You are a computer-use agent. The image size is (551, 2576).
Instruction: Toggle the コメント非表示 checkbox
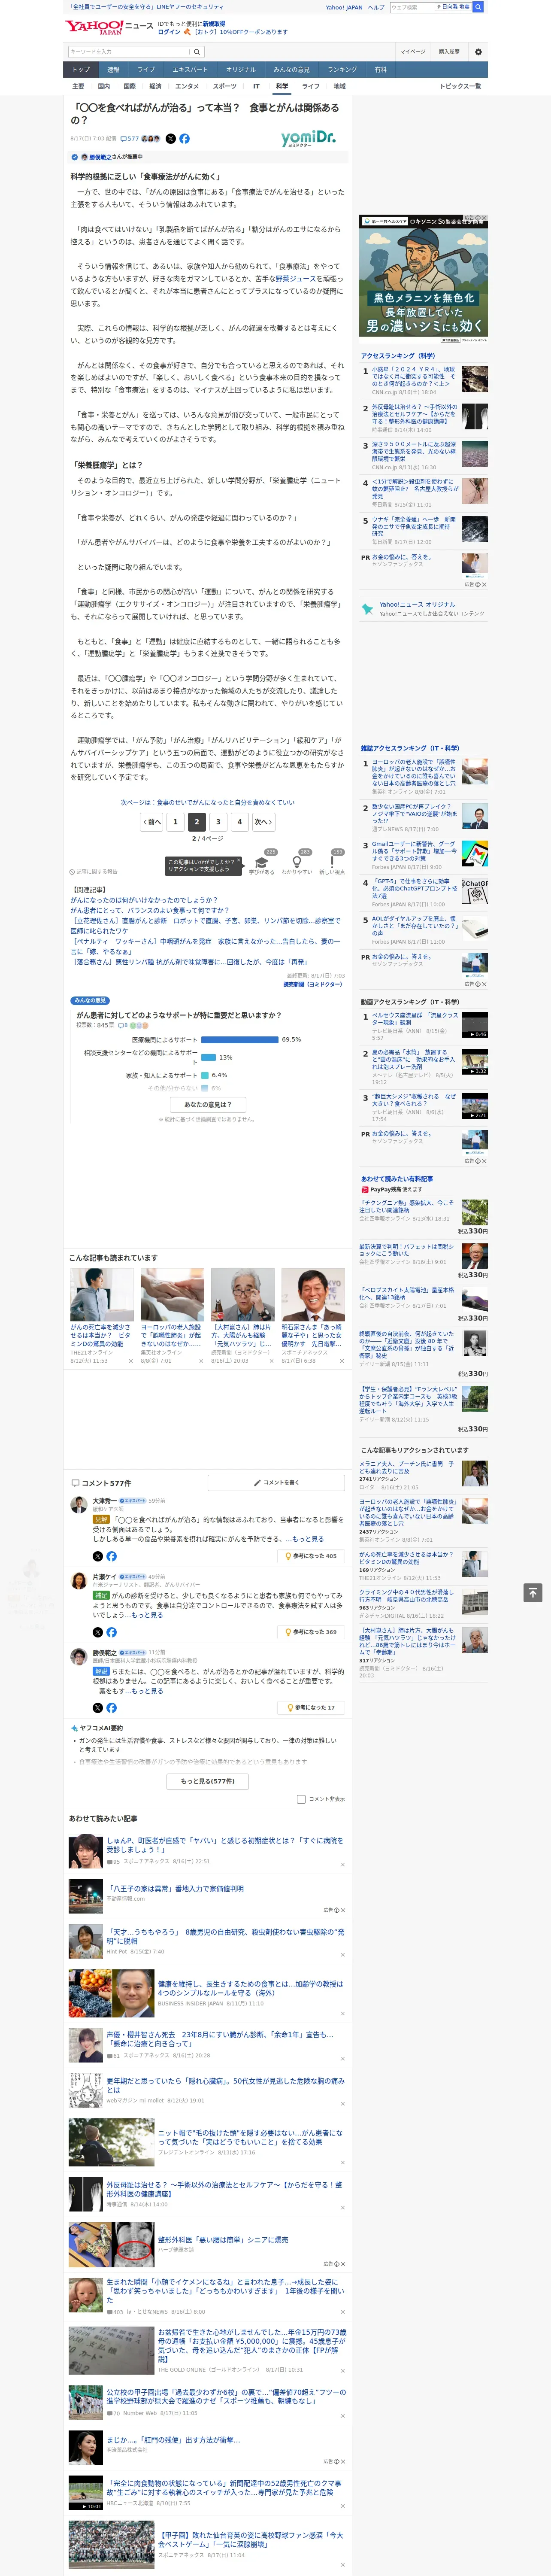[301, 1799]
